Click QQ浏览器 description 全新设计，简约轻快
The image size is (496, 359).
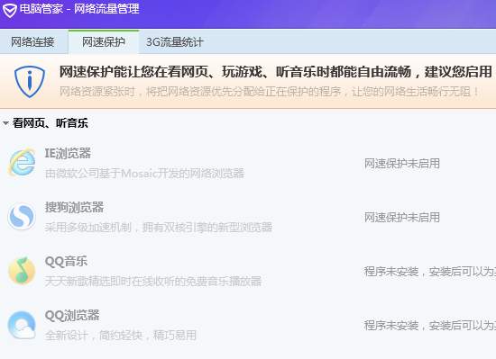[x=121, y=336]
